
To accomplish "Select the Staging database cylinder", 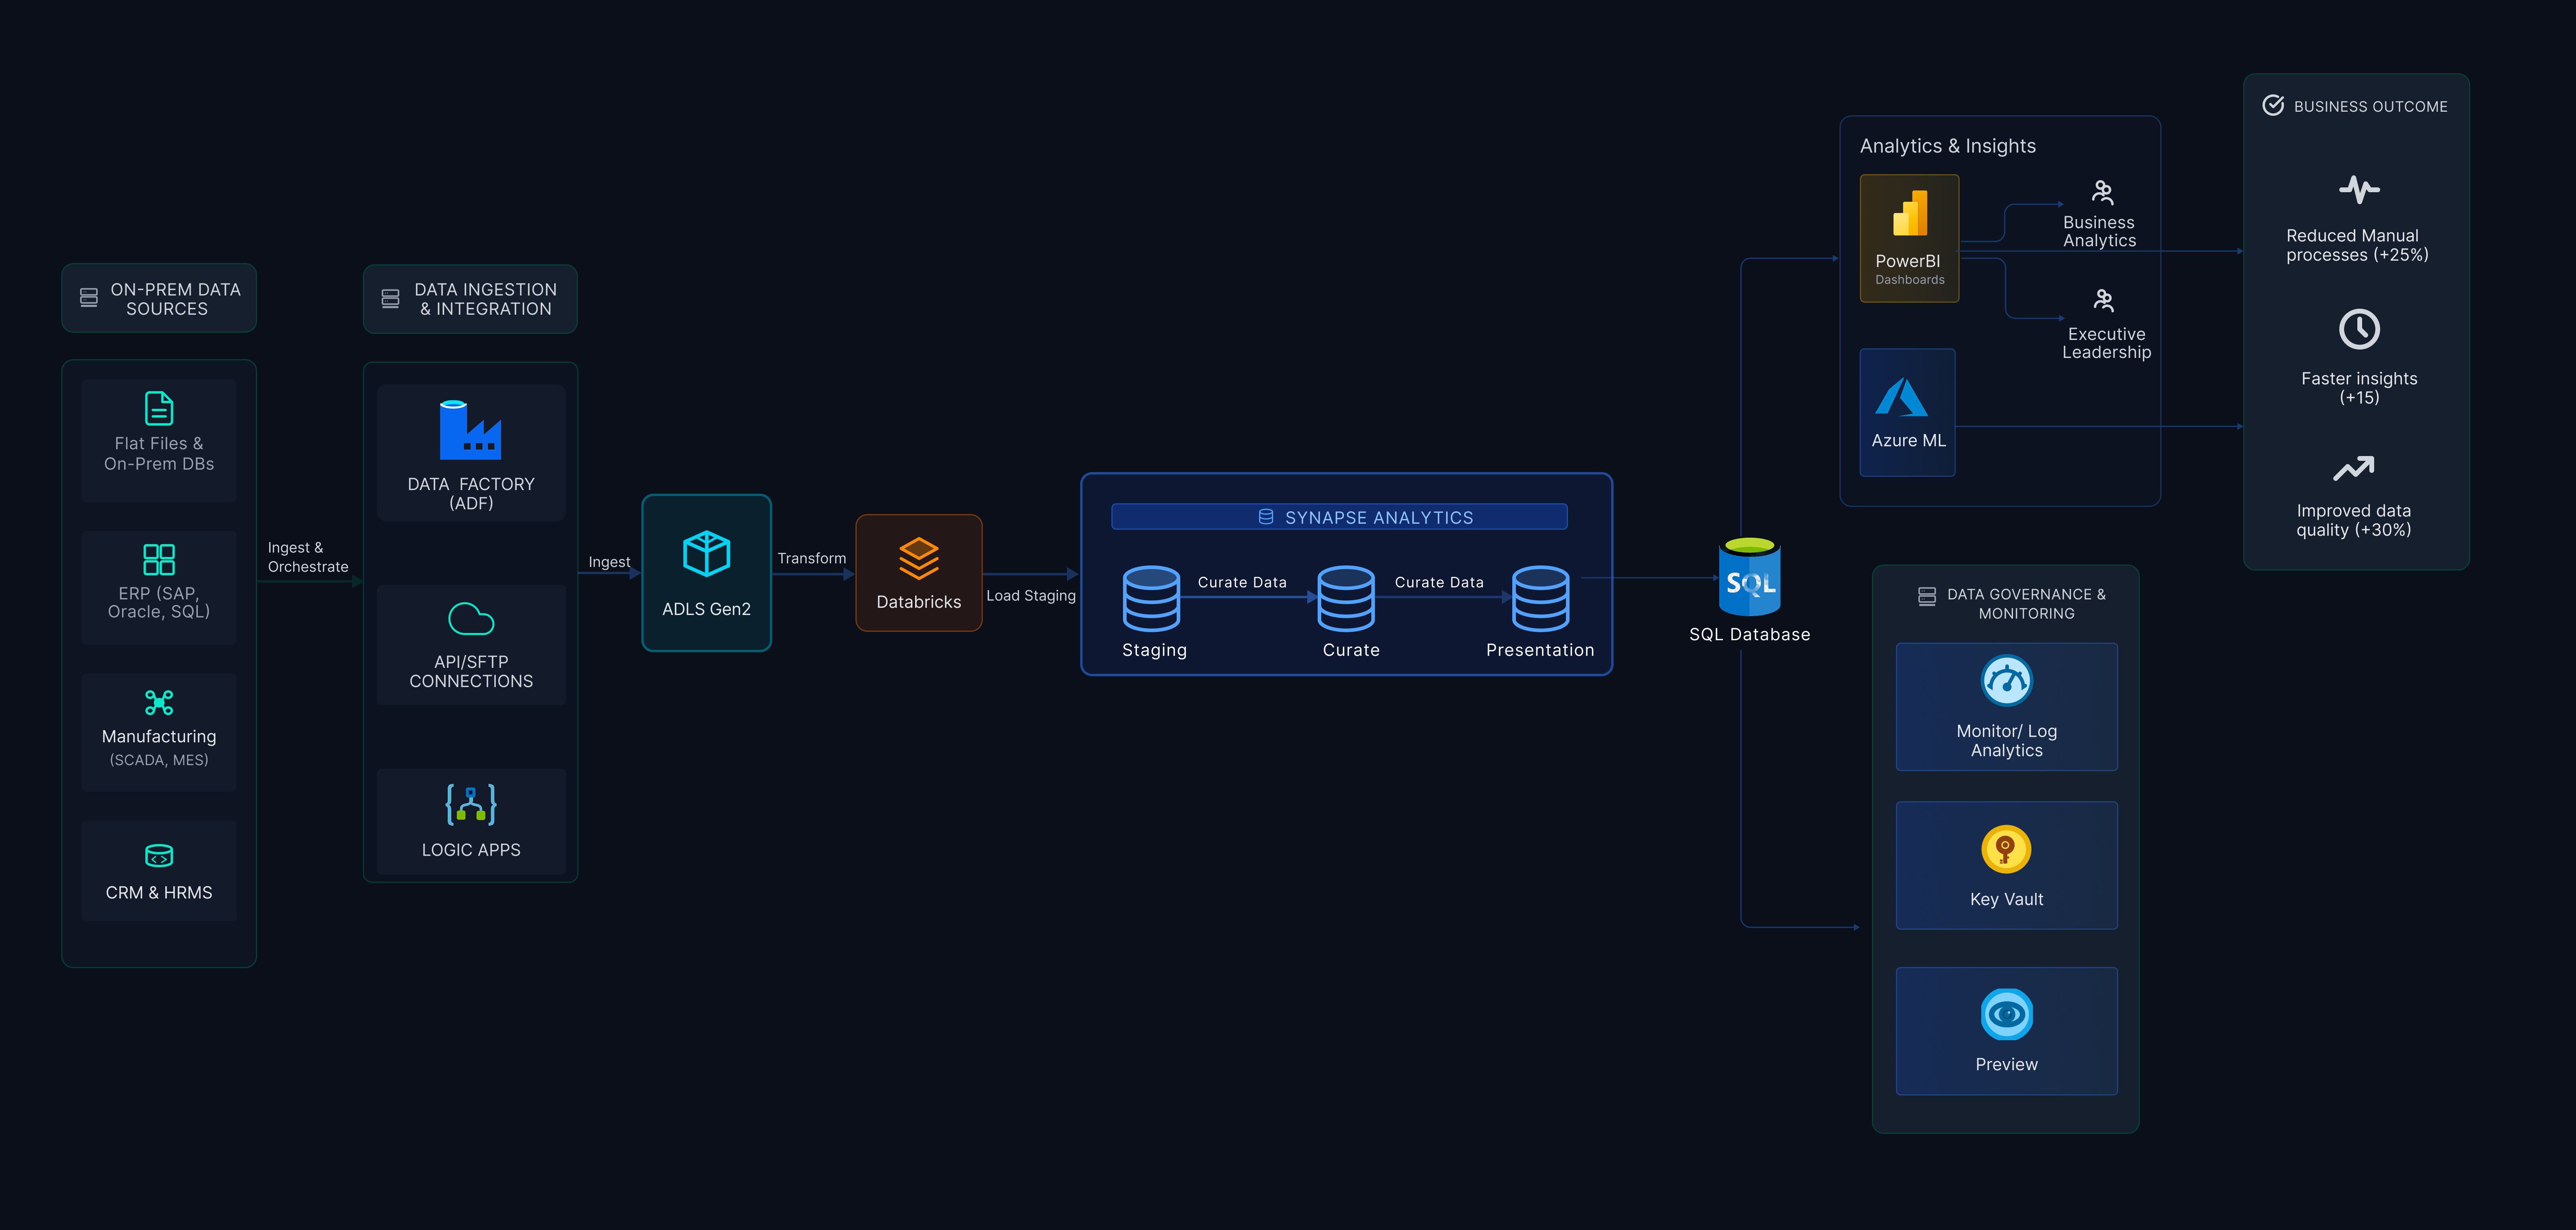I will click(1151, 598).
